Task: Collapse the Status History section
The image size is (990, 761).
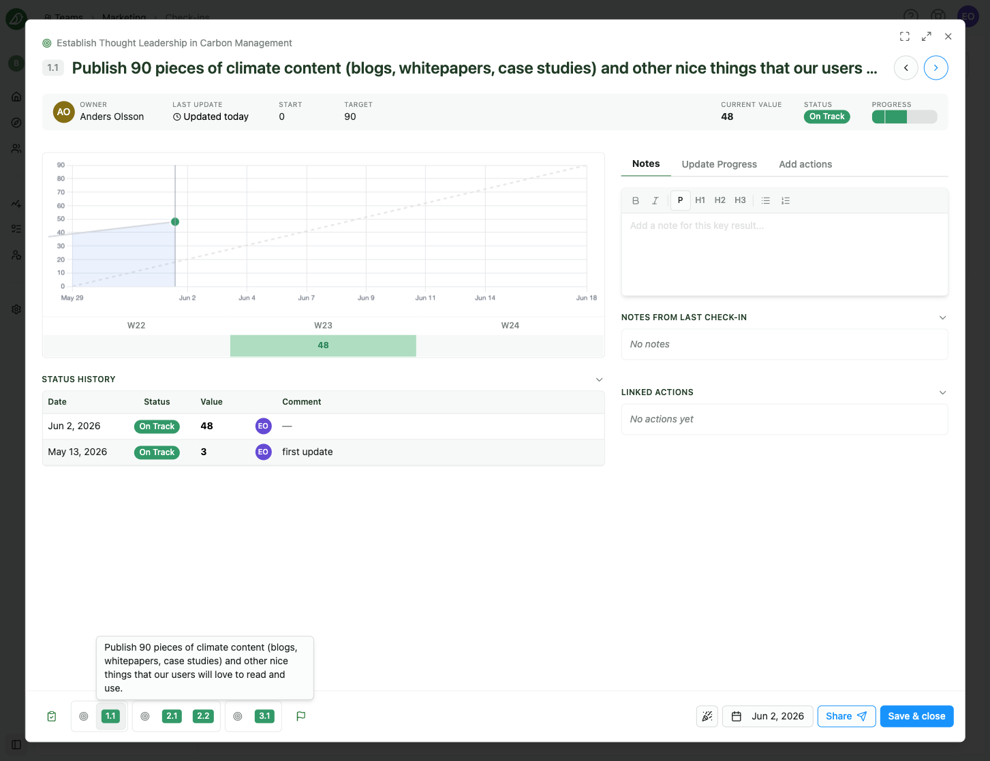Action: [x=600, y=379]
